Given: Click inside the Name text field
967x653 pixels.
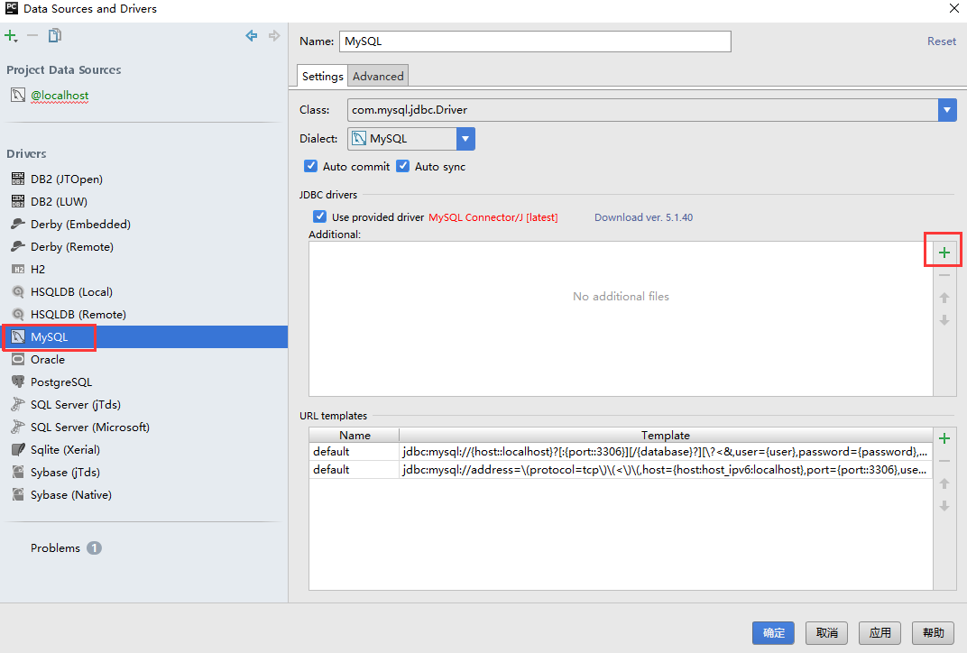Looking at the screenshot, I should tap(534, 41).
